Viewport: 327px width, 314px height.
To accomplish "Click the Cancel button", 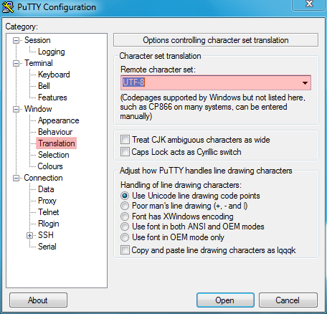I will coord(288,300).
